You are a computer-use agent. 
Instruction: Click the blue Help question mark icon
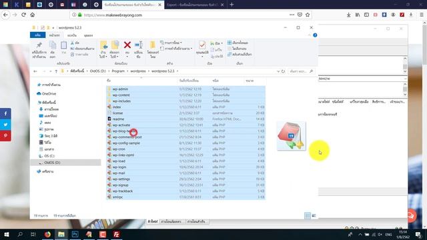click(315, 35)
